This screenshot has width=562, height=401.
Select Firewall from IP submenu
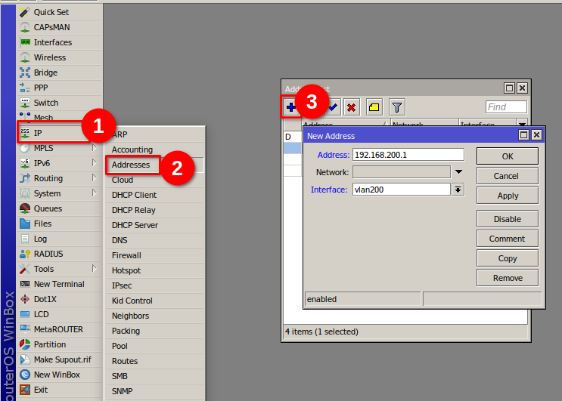coord(126,255)
